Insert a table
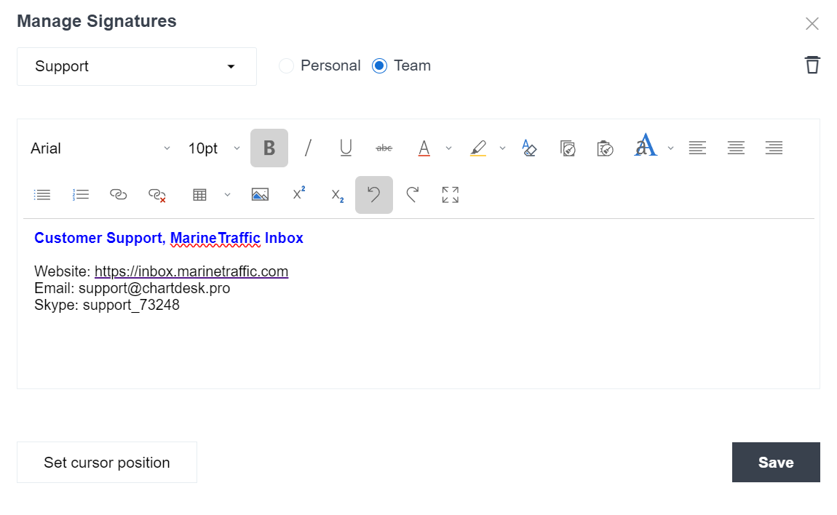This screenshot has width=837, height=515. pos(199,195)
